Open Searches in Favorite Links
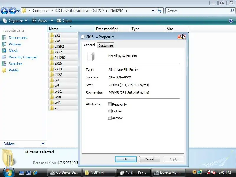 pos(16,64)
